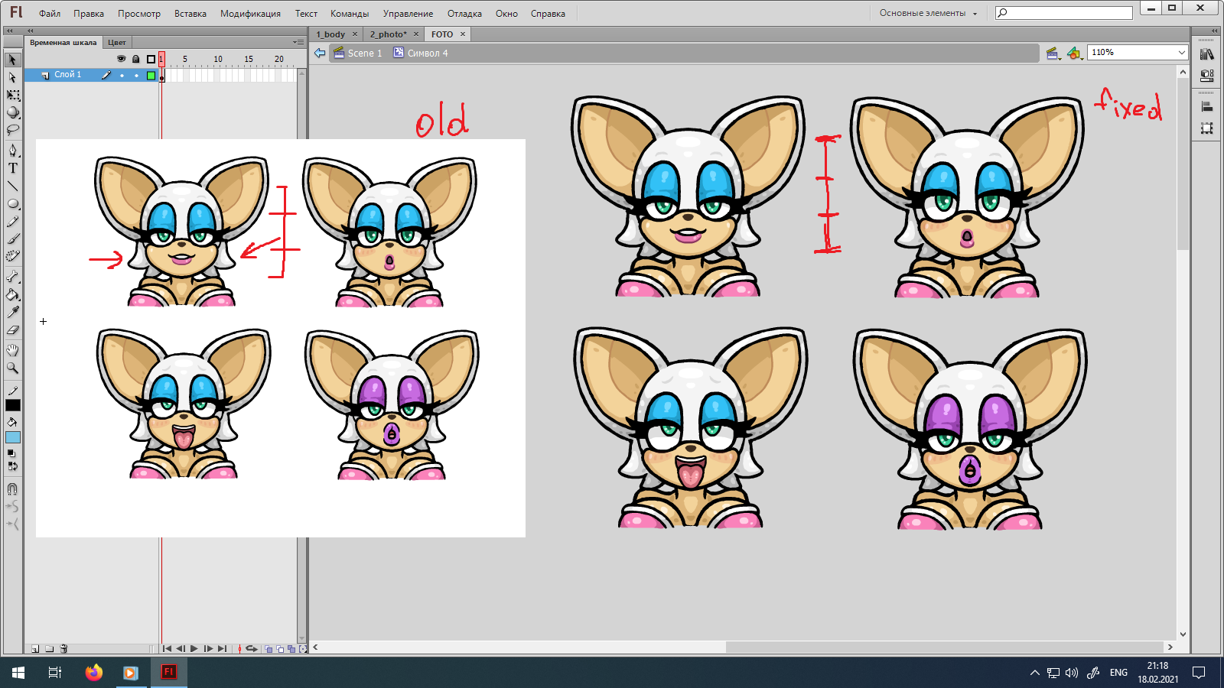This screenshot has height=688, width=1224.
Task: Click Scene 1 in the edit bar
Action: [x=357, y=53]
